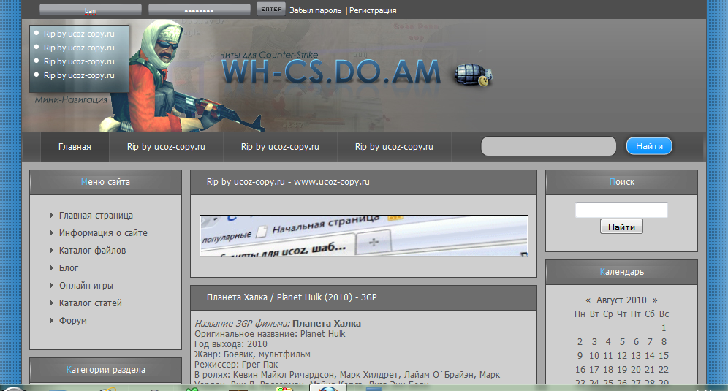Click the arrow bullet beside 'Онлайн игры'
The width and height of the screenshot is (728, 391).
52,285
